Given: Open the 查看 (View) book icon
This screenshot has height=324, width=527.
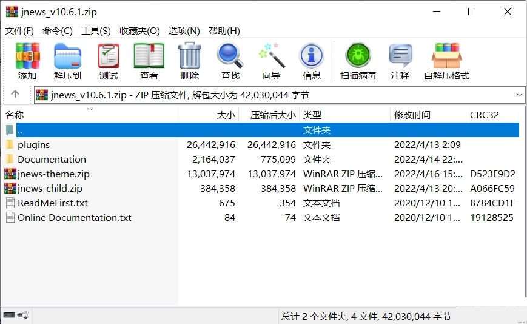Looking at the screenshot, I should [x=149, y=56].
